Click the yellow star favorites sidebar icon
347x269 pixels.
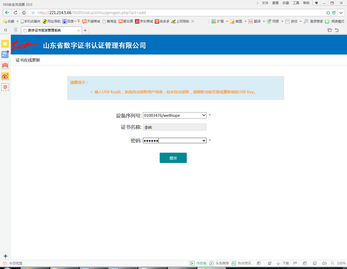5,44
